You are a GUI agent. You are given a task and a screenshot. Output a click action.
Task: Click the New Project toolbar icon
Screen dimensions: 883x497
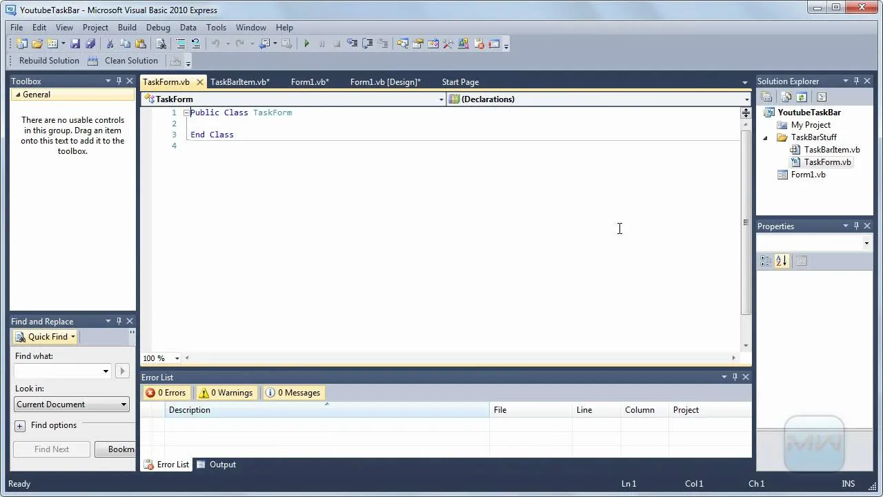(x=22, y=43)
